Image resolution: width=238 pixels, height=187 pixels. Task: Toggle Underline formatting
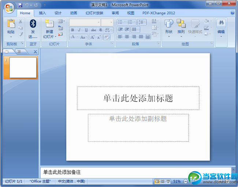point(86,30)
